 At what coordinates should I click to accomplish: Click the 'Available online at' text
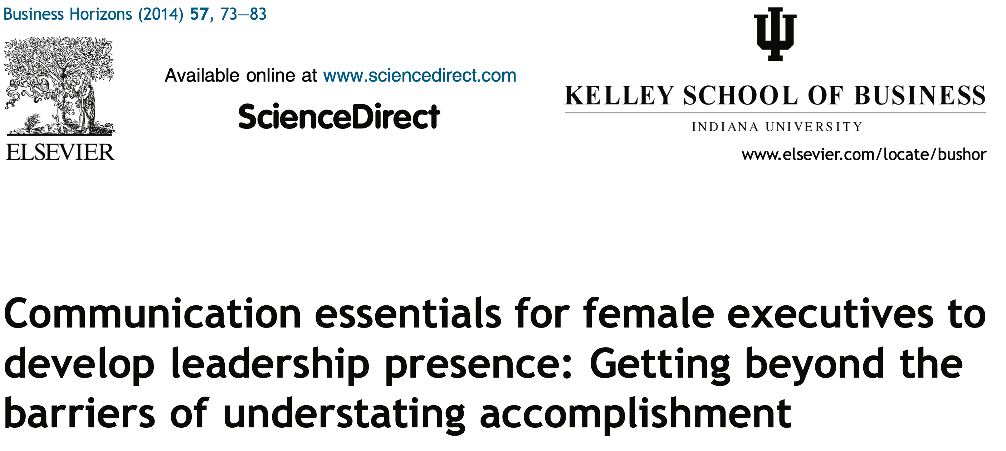240,76
